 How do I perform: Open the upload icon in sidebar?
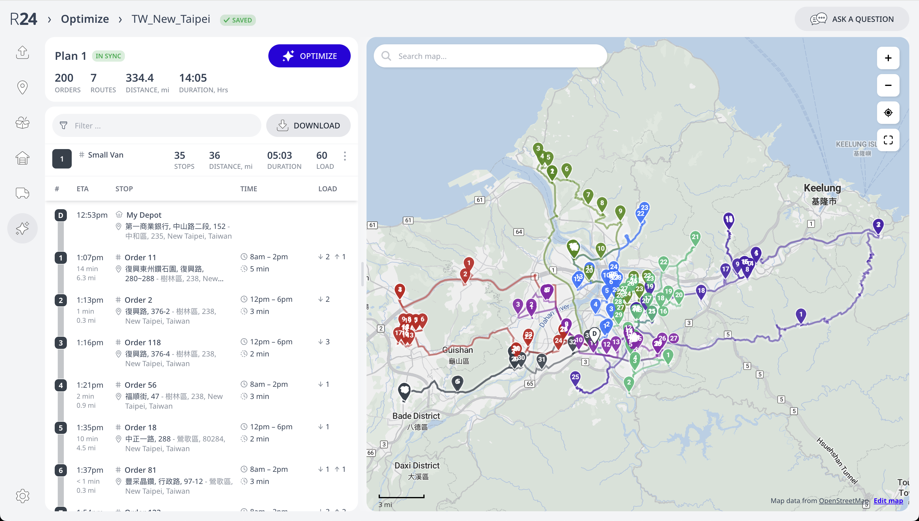tap(22, 52)
